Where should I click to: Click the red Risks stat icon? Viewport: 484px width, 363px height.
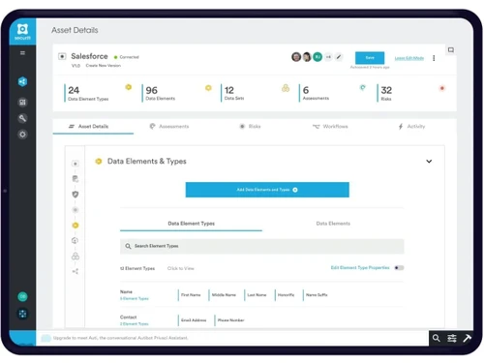[x=442, y=88]
